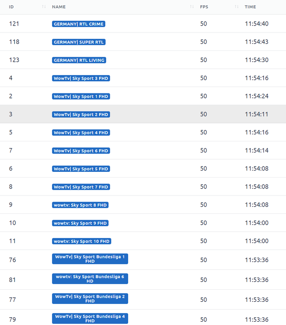
Task: Sort table by ID column arrows
Action: (x=44, y=7)
